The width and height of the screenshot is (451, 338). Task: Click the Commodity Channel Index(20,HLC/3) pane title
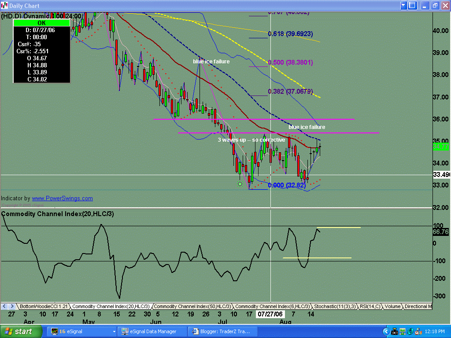pos(58,214)
